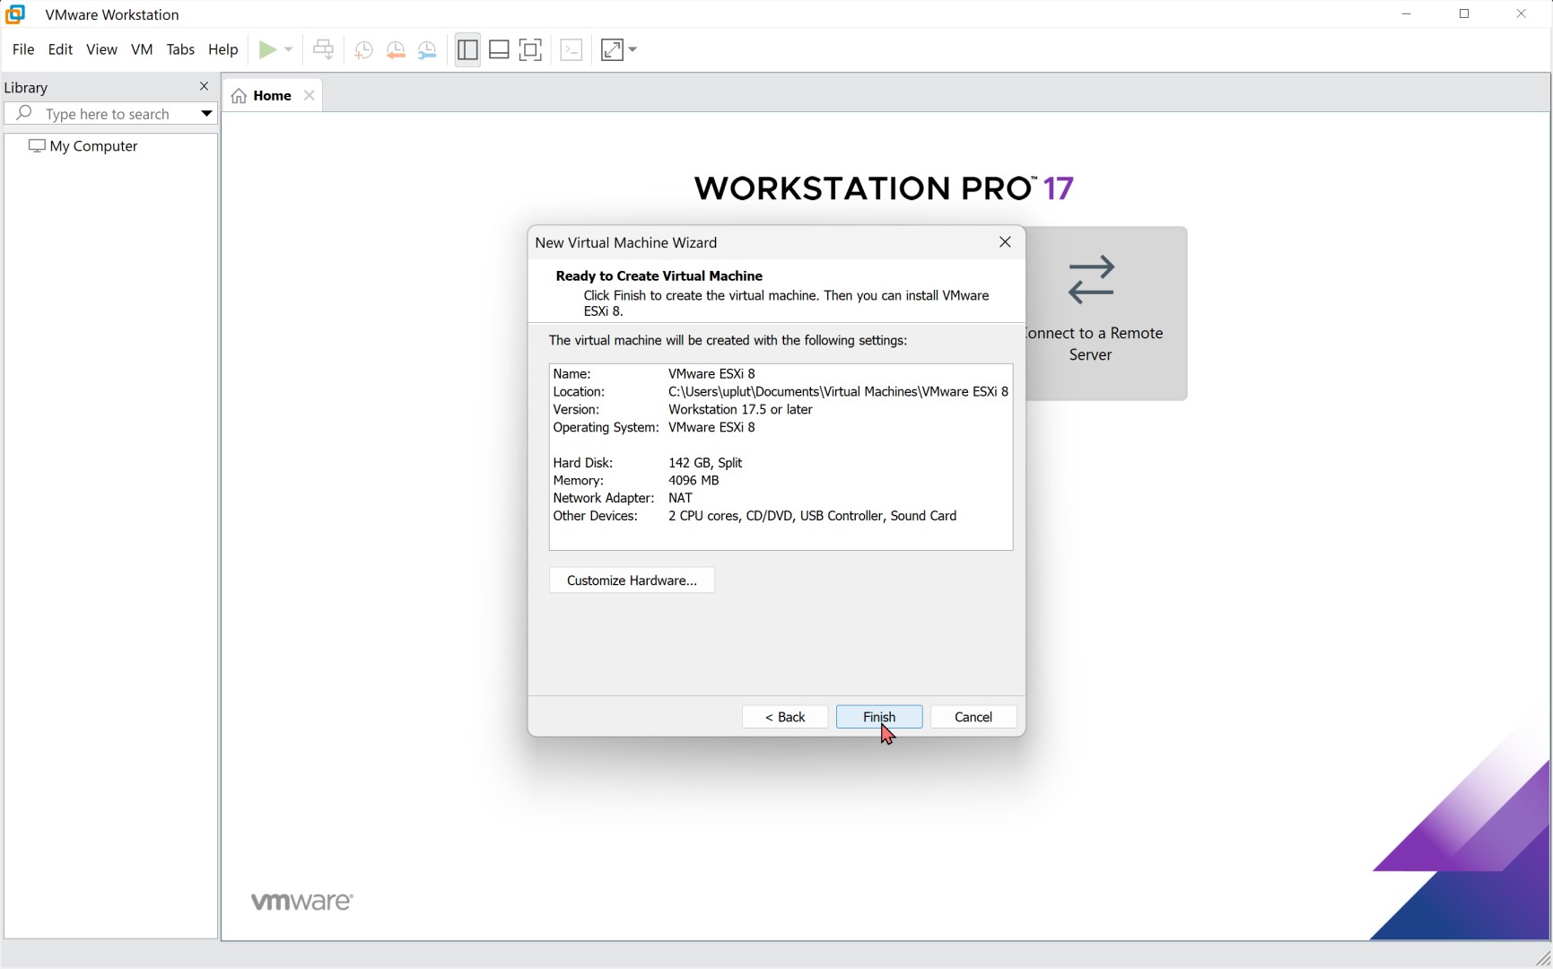Close the Home tab
1553x969 pixels.
[310, 95]
